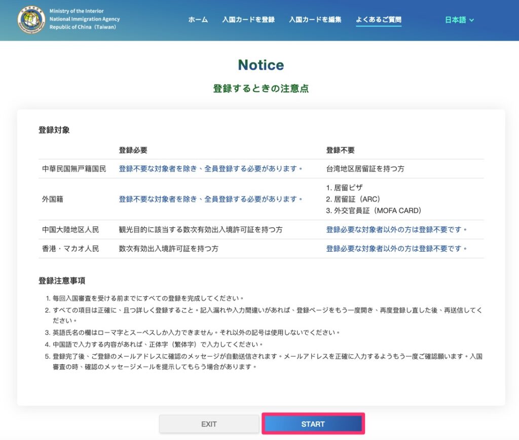Click the 登録するときの注意点 subtitle
Image resolution: width=519 pixels, height=440 pixels.
click(261, 89)
